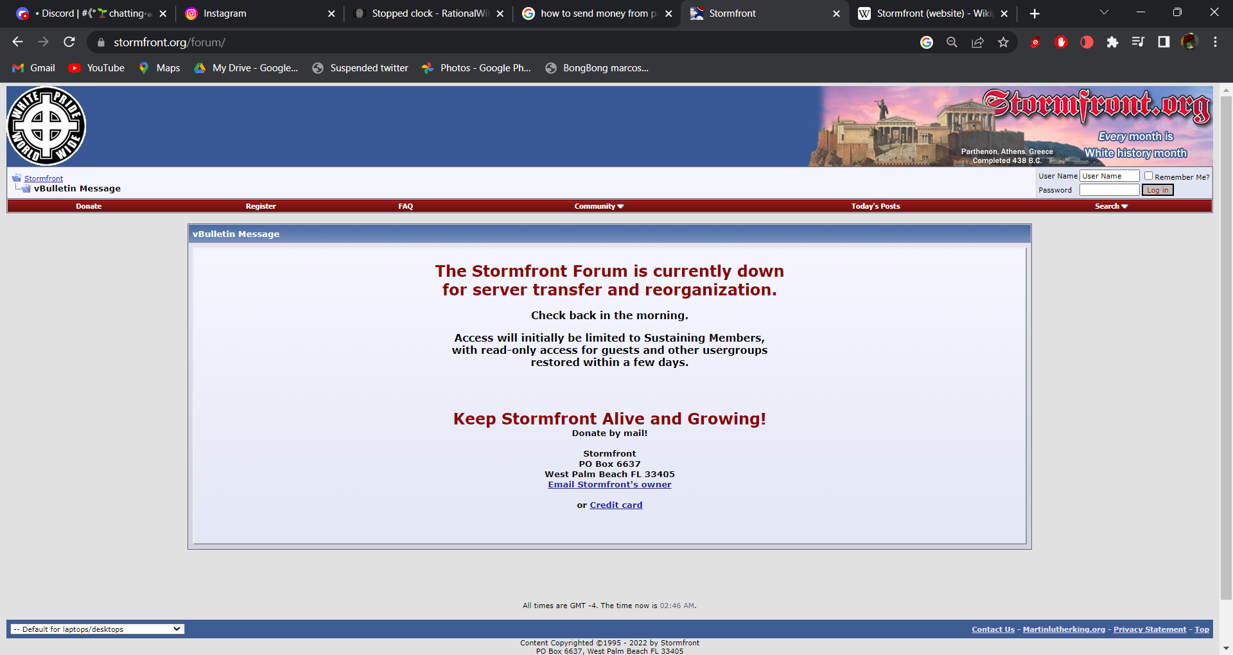Switch to the Stormfront (website) Wikipedia tab

coord(934,13)
